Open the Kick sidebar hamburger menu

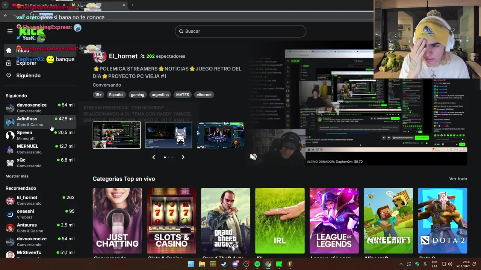10,31
